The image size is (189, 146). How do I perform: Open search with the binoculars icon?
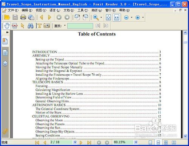[30, 26]
